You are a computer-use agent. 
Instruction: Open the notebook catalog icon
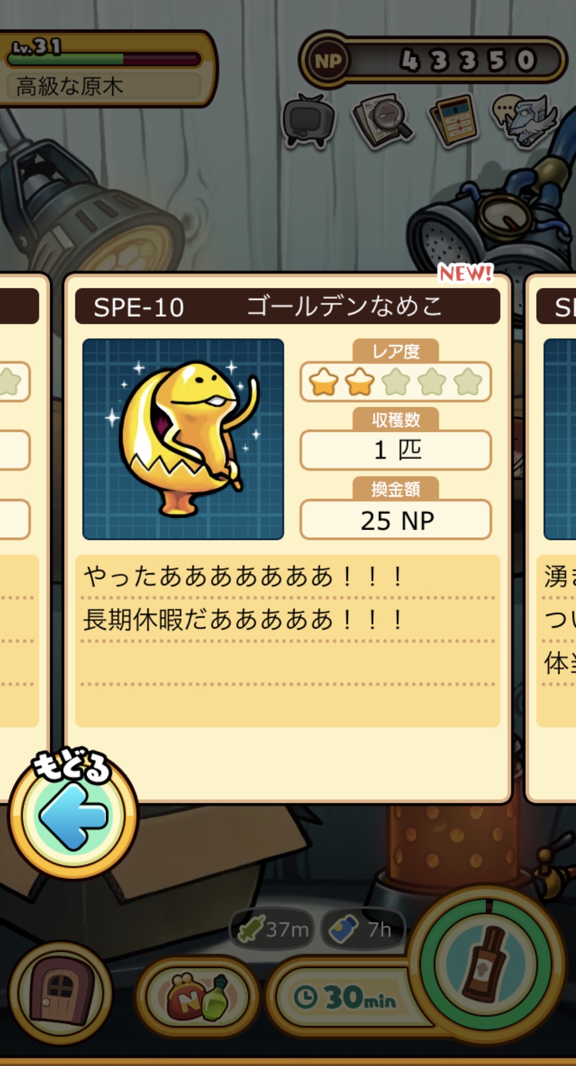(454, 121)
